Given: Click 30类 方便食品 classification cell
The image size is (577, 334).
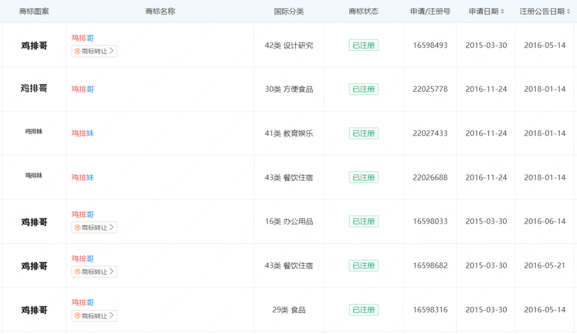Looking at the screenshot, I should pos(289,89).
